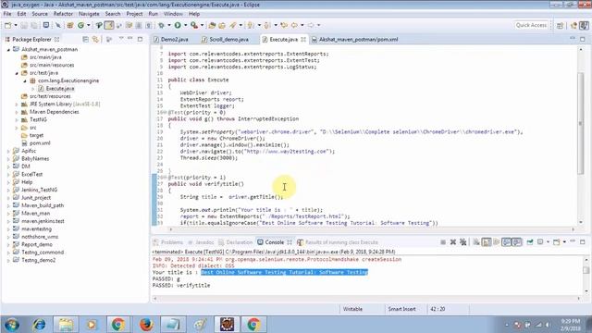
Task: Open the New file dropdown arrow
Action: click(16, 25)
